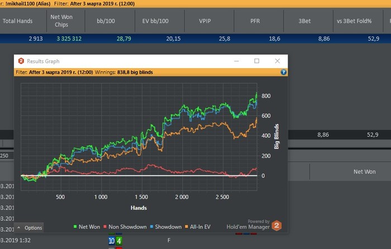The width and height of the screenshot is (391, 249).
Task: Expand the Options panel in Results Graph
Action: point(29,228)
